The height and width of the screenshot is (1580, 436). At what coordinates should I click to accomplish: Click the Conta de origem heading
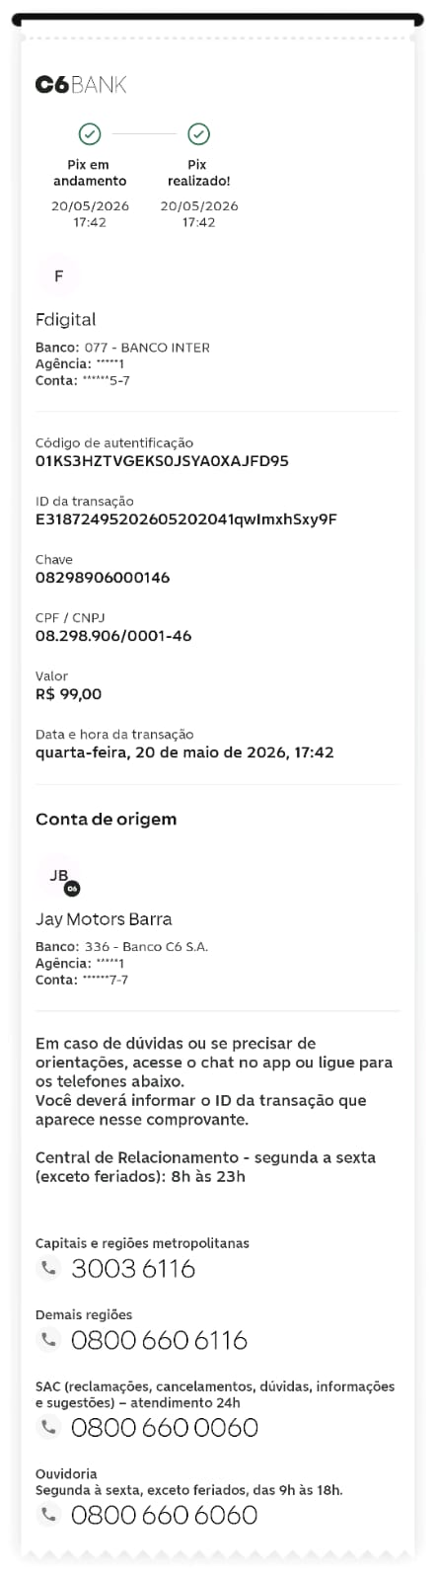coord(106,820)
